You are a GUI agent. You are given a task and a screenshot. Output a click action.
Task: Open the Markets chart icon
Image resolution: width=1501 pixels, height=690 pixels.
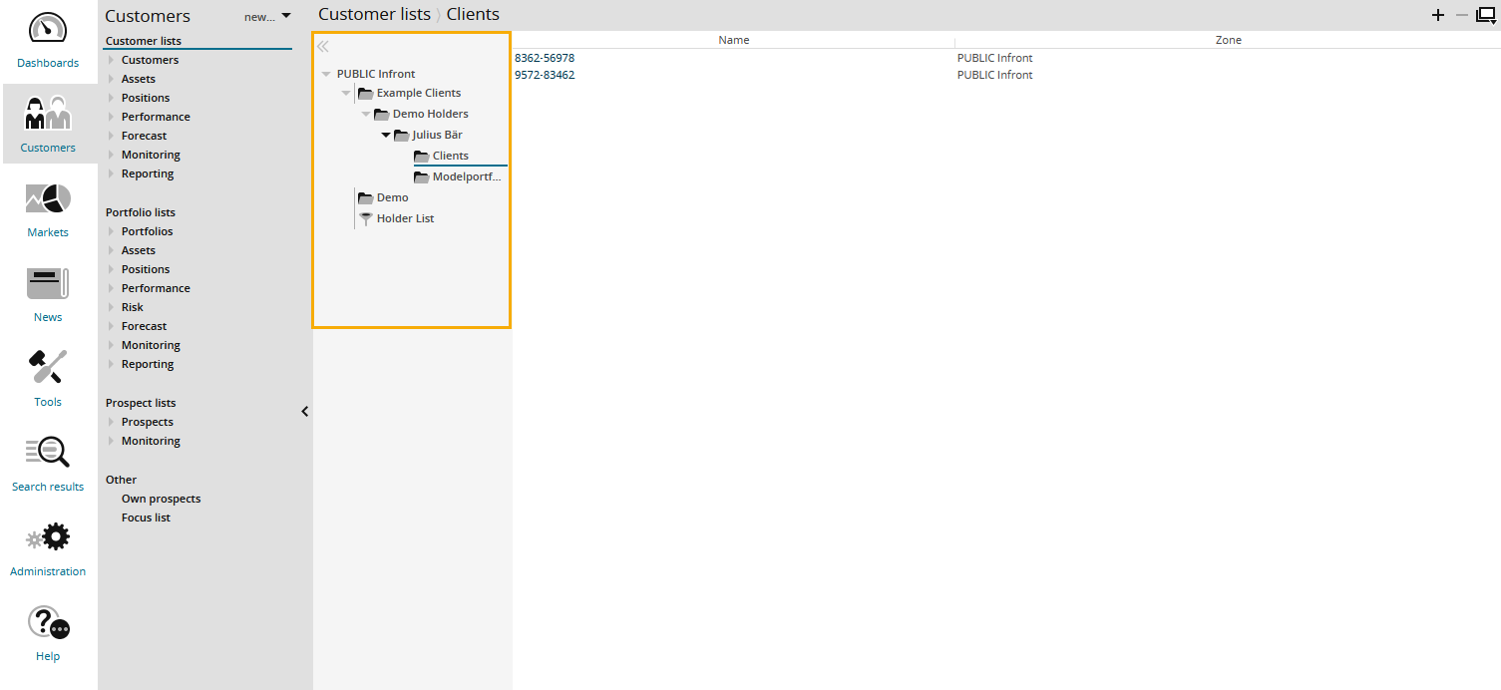(48, 199)
